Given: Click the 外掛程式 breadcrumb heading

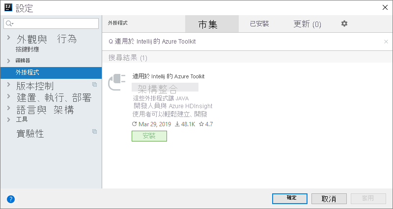Looking at the screenshot, I should tap(118, 23).
